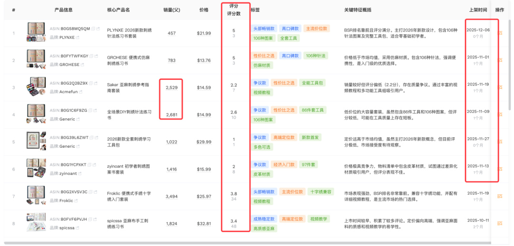Click the 十字绣兼容 tag

[321, 191]
